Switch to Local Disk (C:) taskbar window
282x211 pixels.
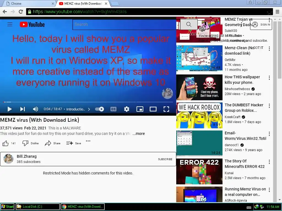tap(37, 207)
